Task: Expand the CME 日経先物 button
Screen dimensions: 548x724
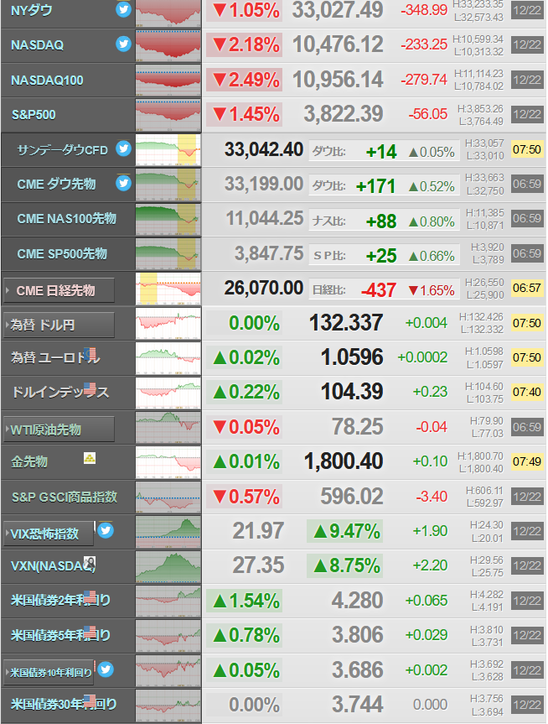Action: click(59, 290)
